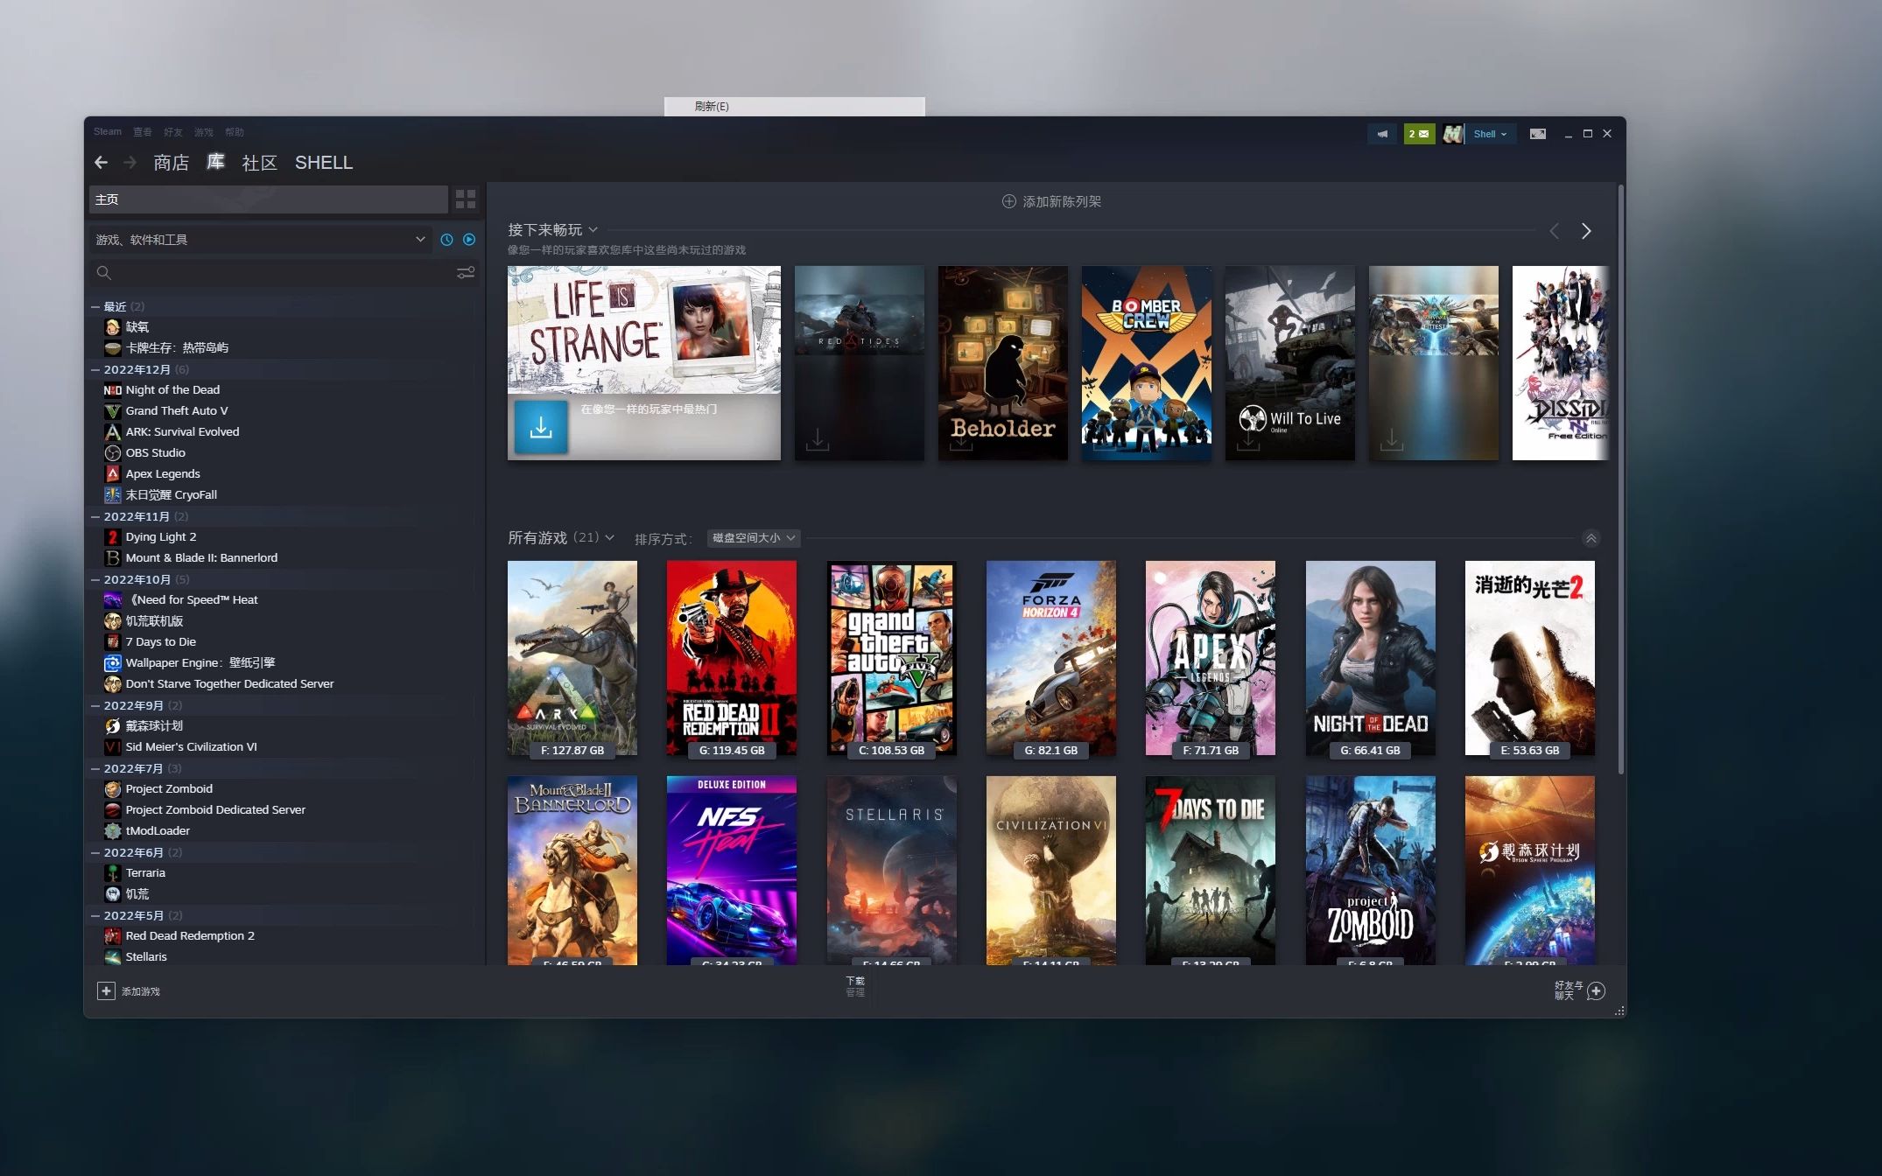
Task: Click the main content vertical scrollbar
Action: click(1620, 479)
